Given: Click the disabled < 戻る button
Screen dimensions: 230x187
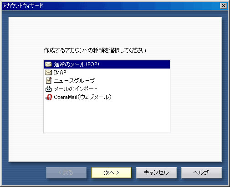Looking at the screenshot, I should pos(66,172).
